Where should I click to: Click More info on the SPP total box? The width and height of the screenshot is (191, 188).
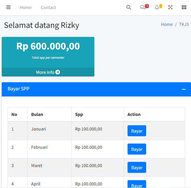pyautogui.click(x=48, y=72)
